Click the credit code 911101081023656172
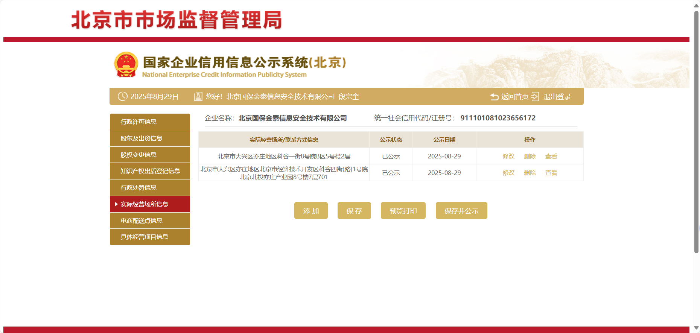The width and height of the screenshot is (700, 333). pyautogui.click(x=498, y=118)
